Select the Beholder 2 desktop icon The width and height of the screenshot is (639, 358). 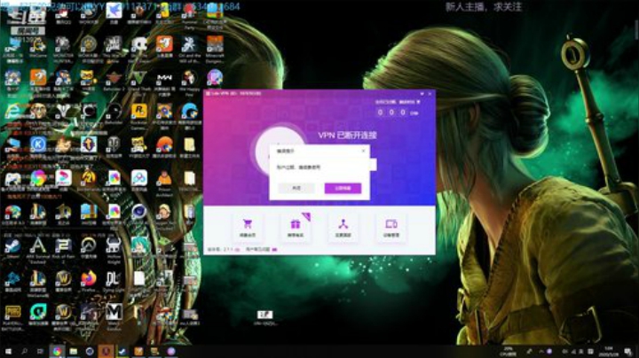114,80
